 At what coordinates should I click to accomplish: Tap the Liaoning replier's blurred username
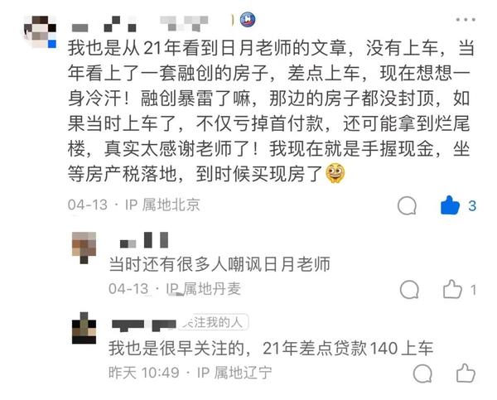144,325
